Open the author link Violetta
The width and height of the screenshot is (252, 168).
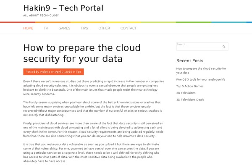coord(45,72)
